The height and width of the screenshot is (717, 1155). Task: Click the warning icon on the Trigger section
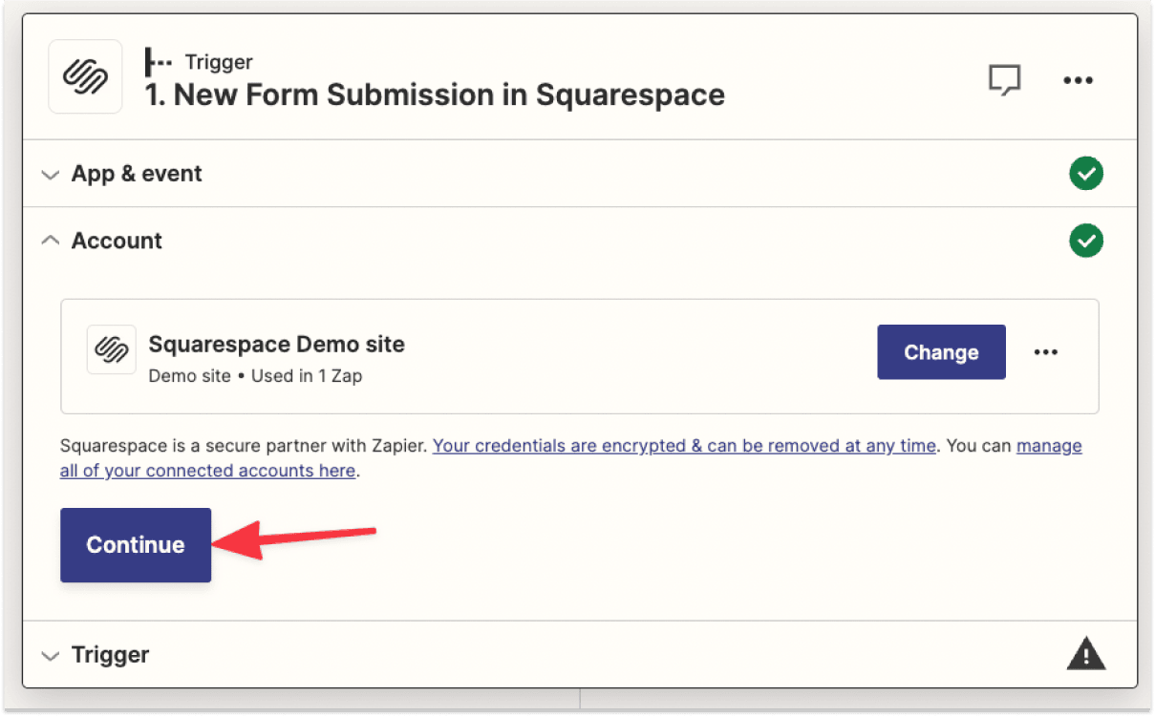click(x=1085, y=654)
